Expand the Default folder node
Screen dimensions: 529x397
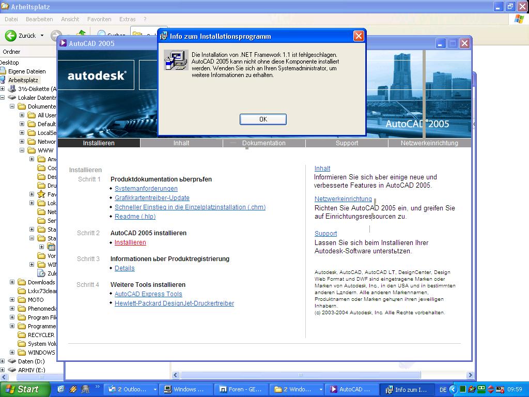point(22,124)
